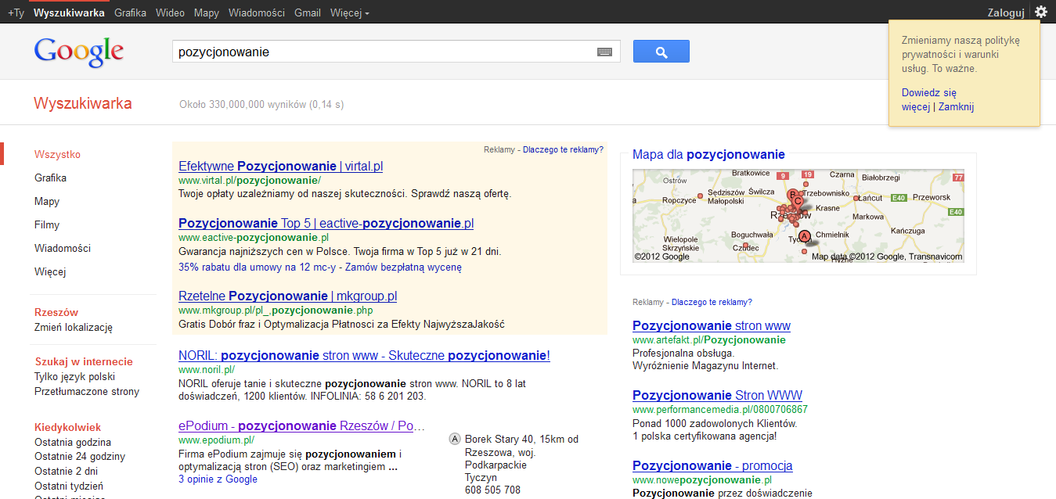1056x499 pixels.
Task: Filter results by Mapy in sidebar
Action: pyautogui.click(x=47, y=201)
